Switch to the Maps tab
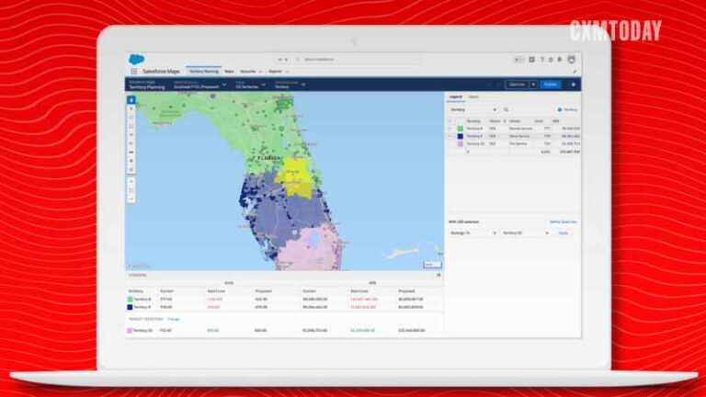Screen dimensions: 706x397 pyautogui.click(x=229, y=72)
